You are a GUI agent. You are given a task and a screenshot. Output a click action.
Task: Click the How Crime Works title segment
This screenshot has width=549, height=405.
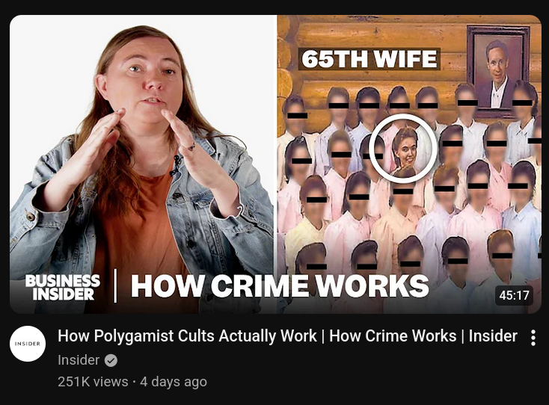[393, 336]
